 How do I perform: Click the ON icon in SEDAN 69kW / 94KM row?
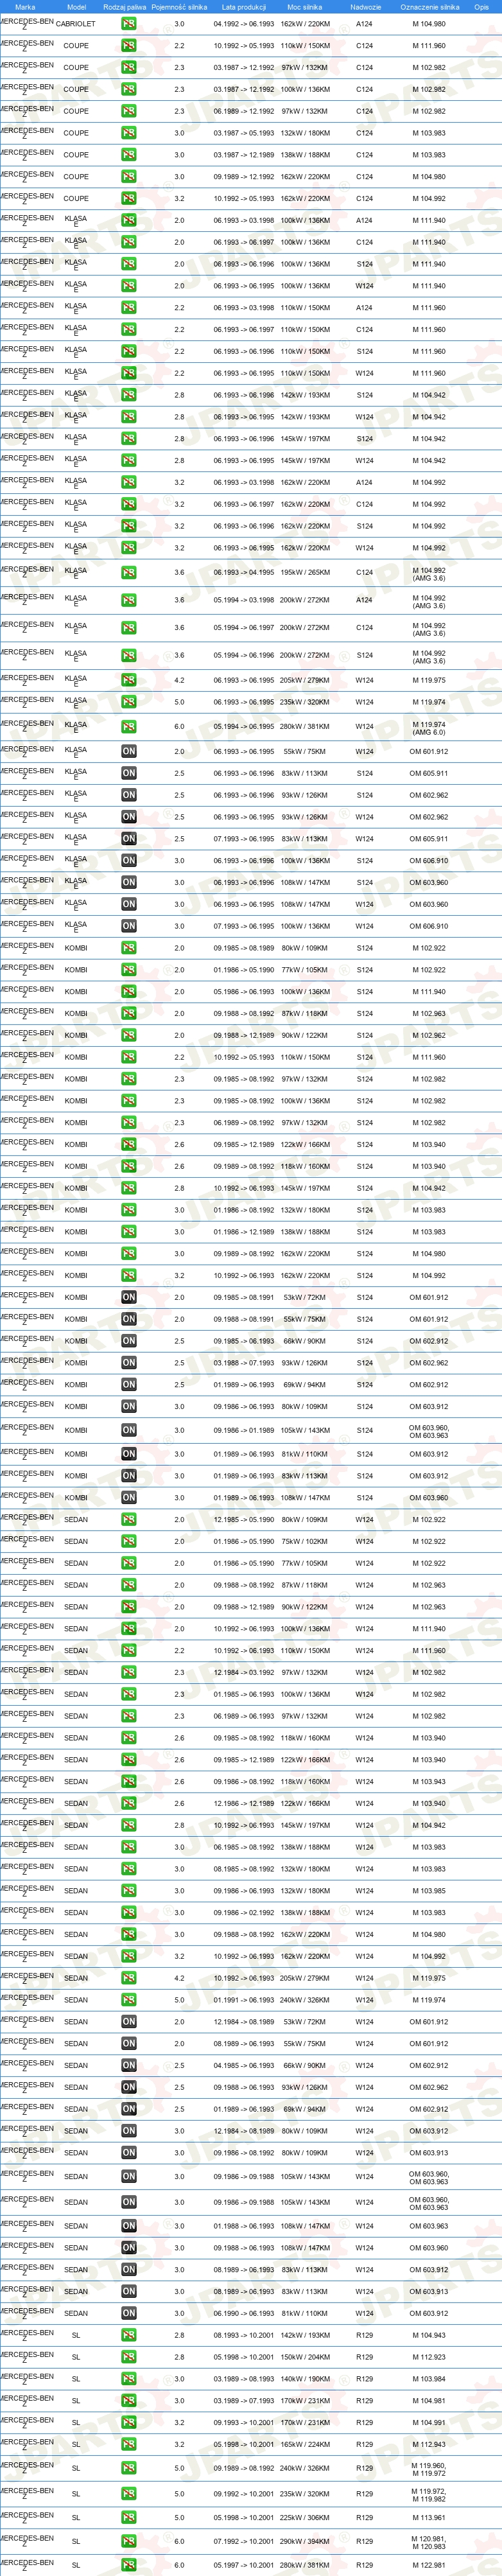point(129,2110)
